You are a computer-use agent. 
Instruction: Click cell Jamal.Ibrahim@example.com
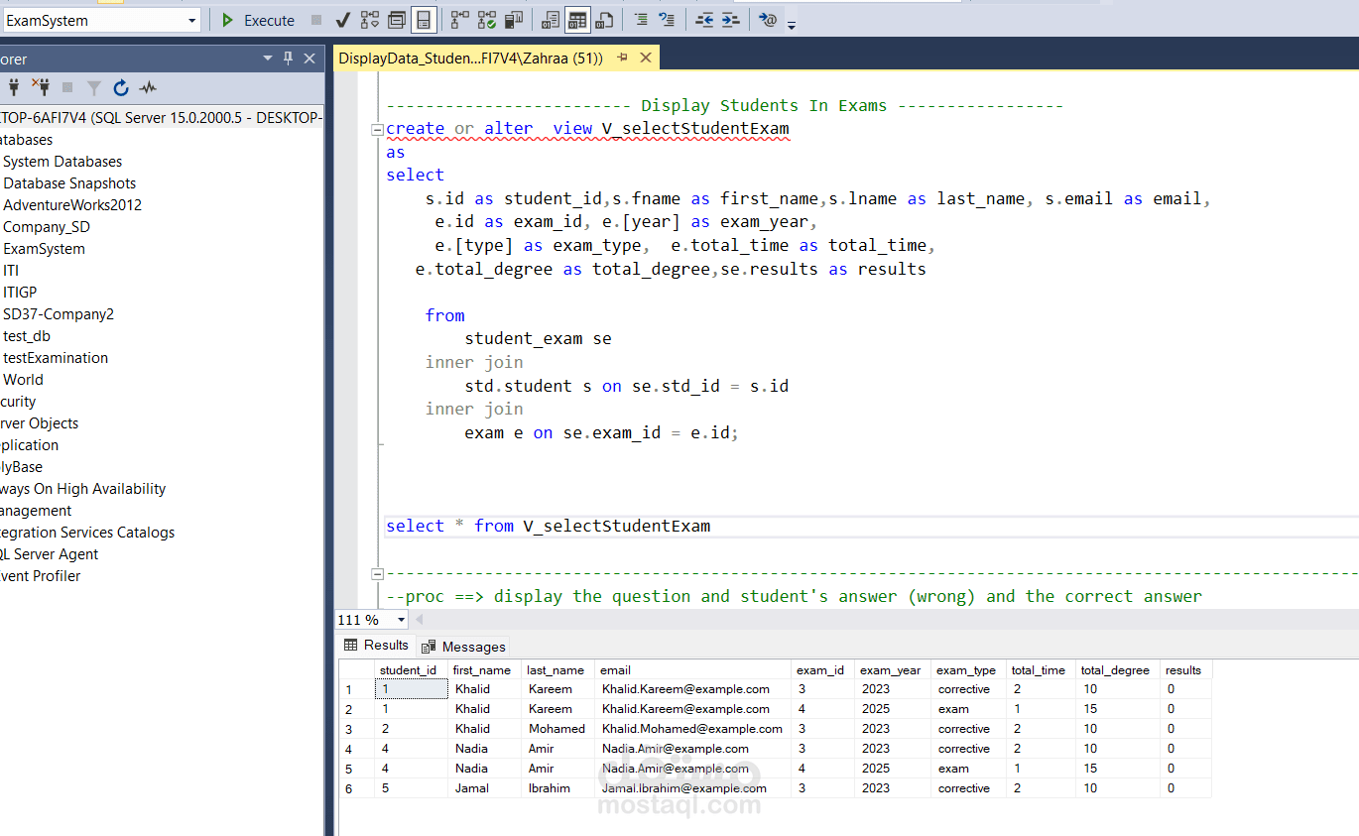coord(692,788)
